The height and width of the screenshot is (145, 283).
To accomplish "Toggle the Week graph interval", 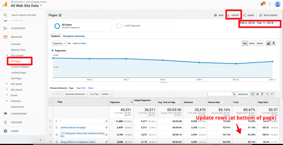I will [x=252, y=43].
